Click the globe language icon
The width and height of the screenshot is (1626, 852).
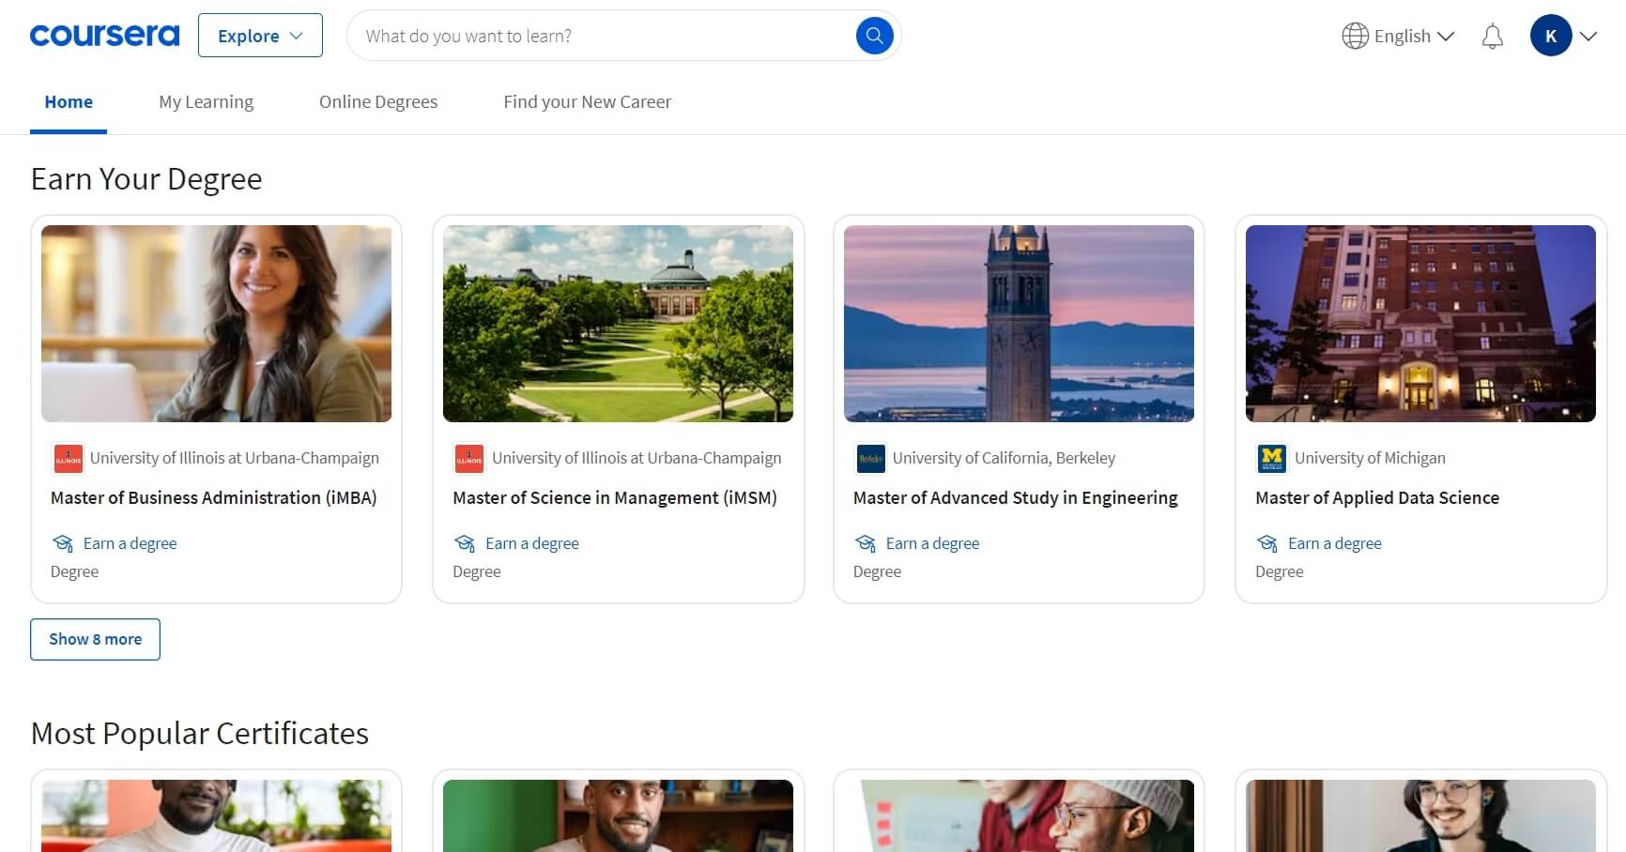tap(1355, 36)
